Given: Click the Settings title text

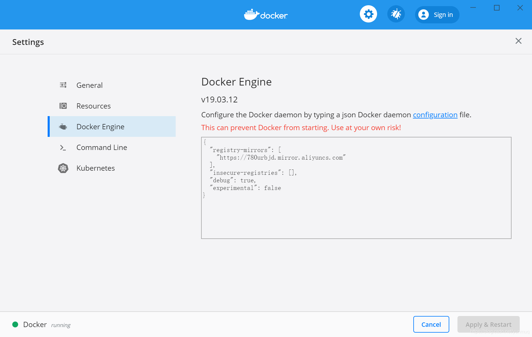Looking at the screenshot, I should pos(28,42).
